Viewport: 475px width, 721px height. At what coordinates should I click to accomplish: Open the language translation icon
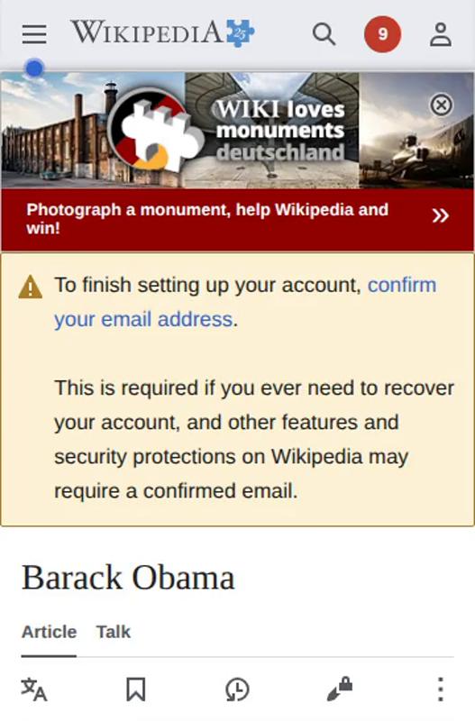click(34, 689)
